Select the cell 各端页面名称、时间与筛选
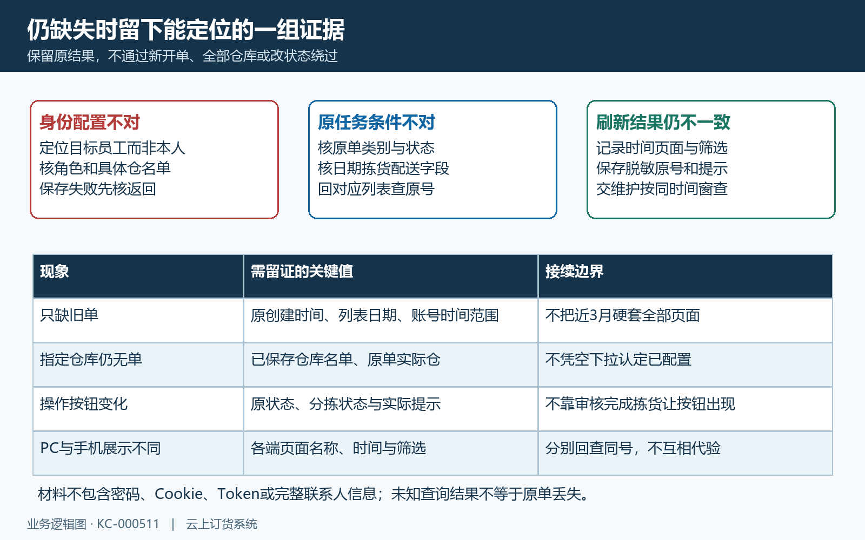This screenshot has height=540, width=865. 391,454
